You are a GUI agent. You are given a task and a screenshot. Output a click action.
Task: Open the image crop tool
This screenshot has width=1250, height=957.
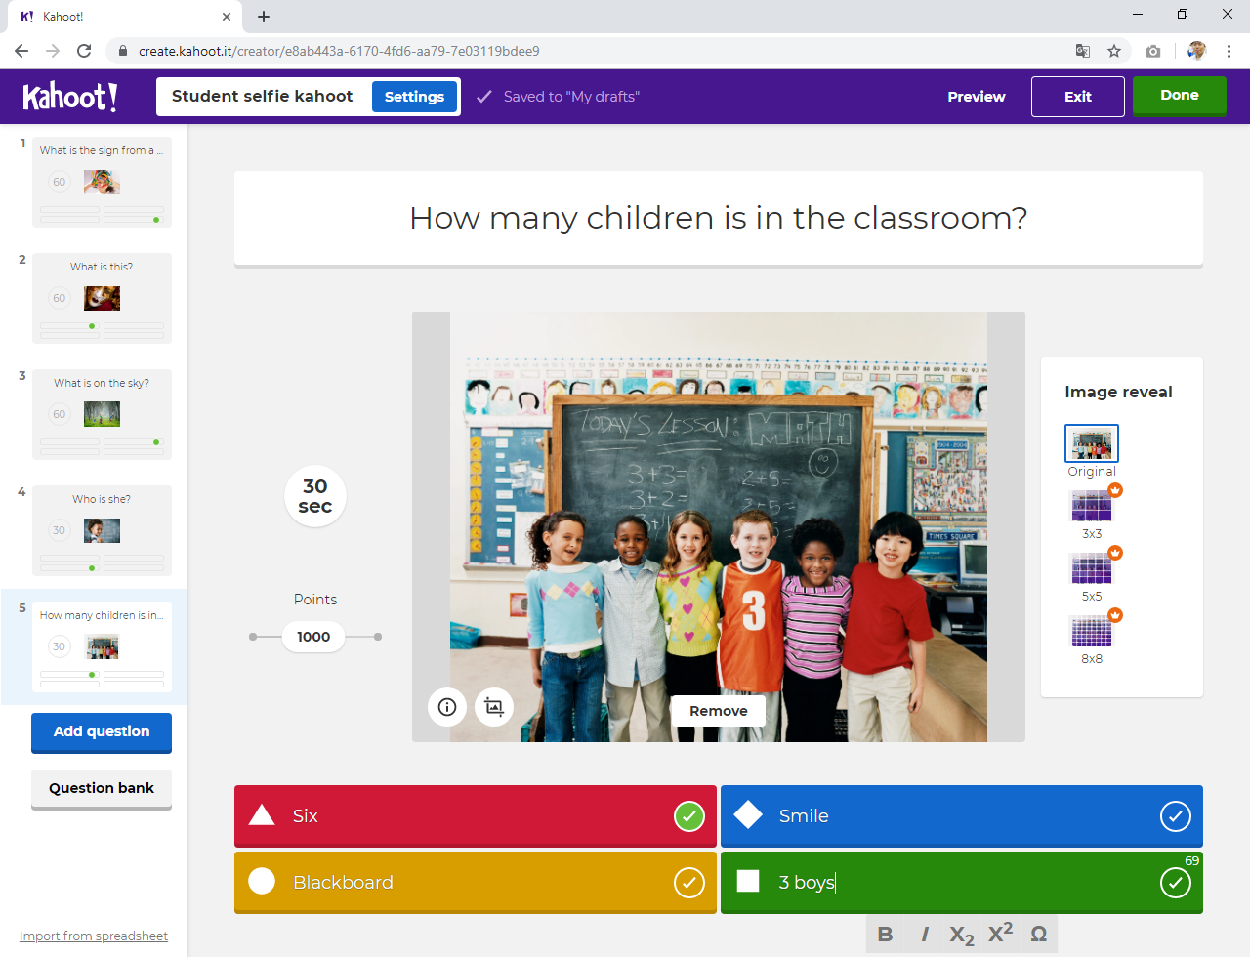pos(494,707)
